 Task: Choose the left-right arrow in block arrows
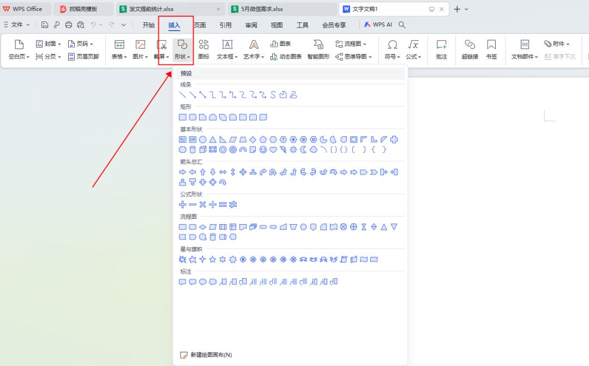coord(223,172)
